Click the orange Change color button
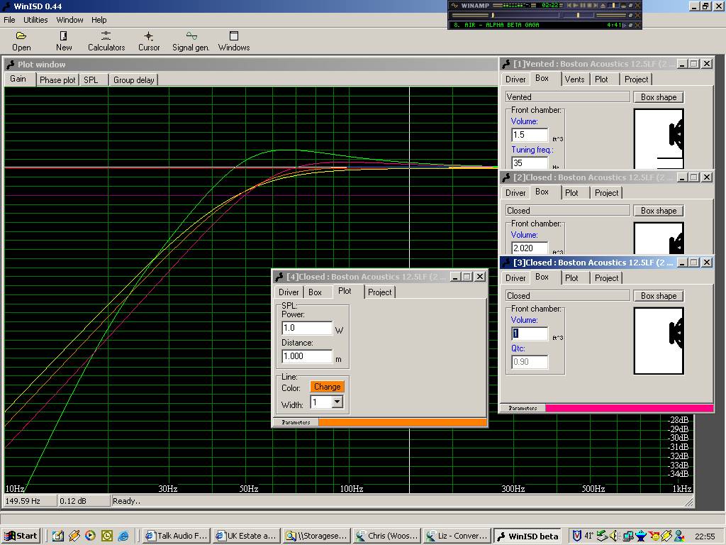This screenshot has width=726, height=545. click(x=327, y=387)
